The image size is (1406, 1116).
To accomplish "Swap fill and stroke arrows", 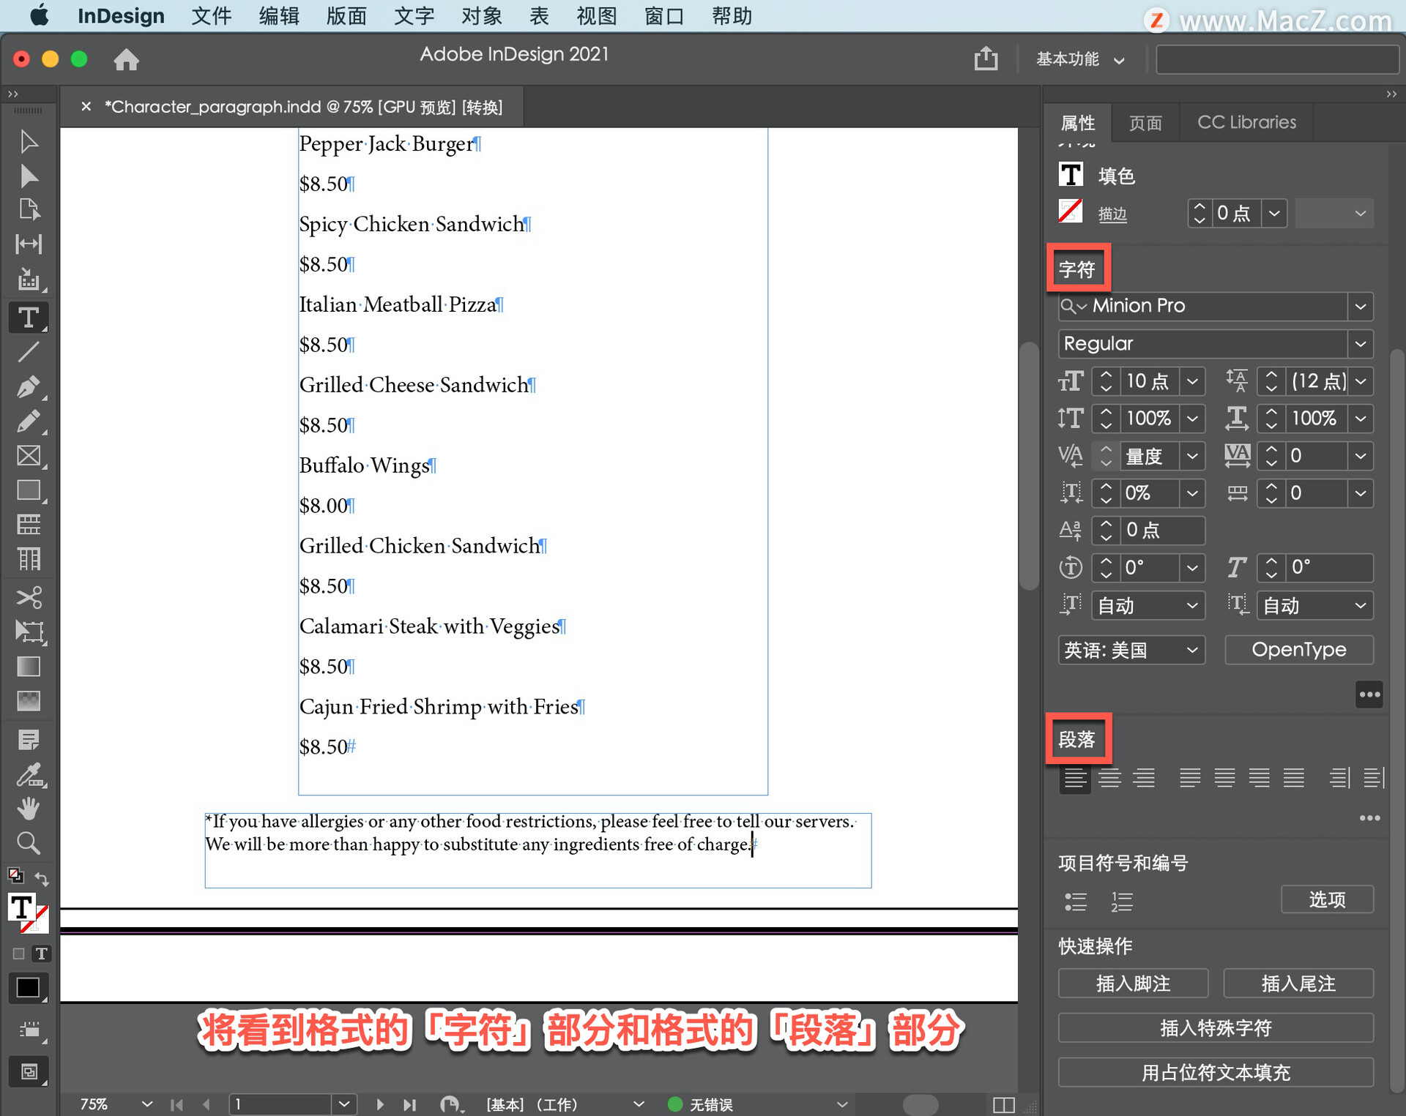I will 42,879.
